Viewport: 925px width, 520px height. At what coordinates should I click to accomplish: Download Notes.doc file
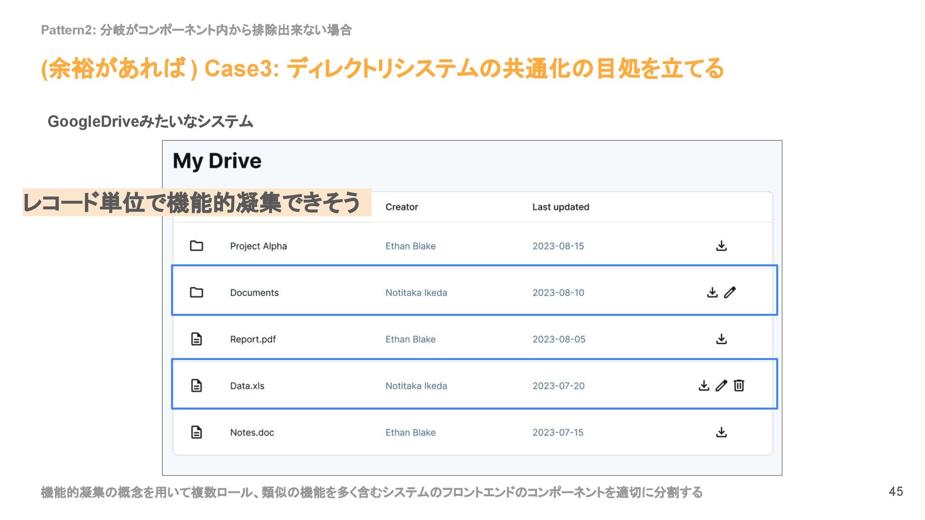point(721,432)
